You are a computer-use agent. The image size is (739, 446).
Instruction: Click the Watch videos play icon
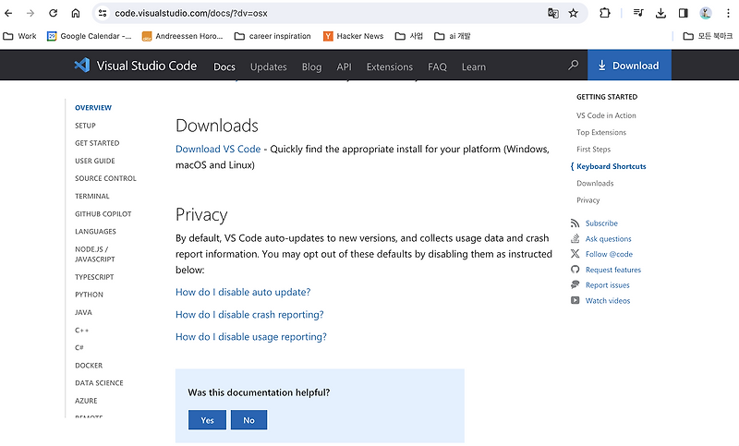tap(575, 300)
